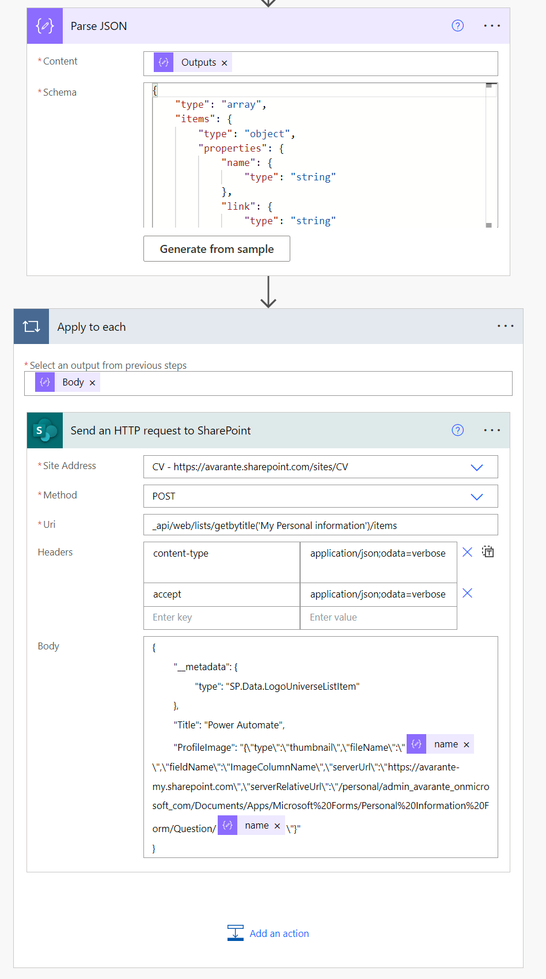Click the Generate from sample button
Image resolution: width=546 pixels, height=979 pixels.
tap(217, 249)
